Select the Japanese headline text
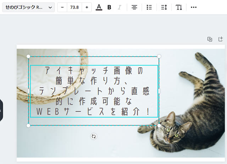227x164 pixels. coord(94,91)
